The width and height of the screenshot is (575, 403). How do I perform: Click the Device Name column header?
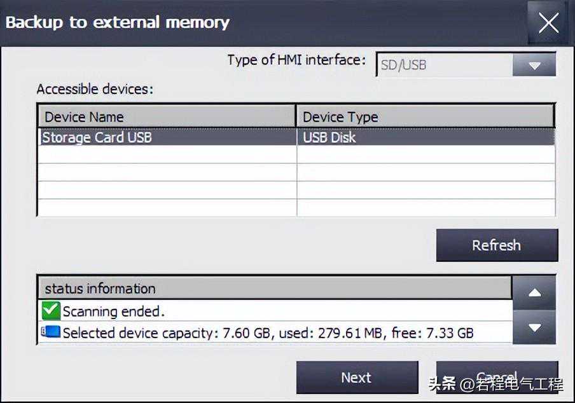click(167, 117)
